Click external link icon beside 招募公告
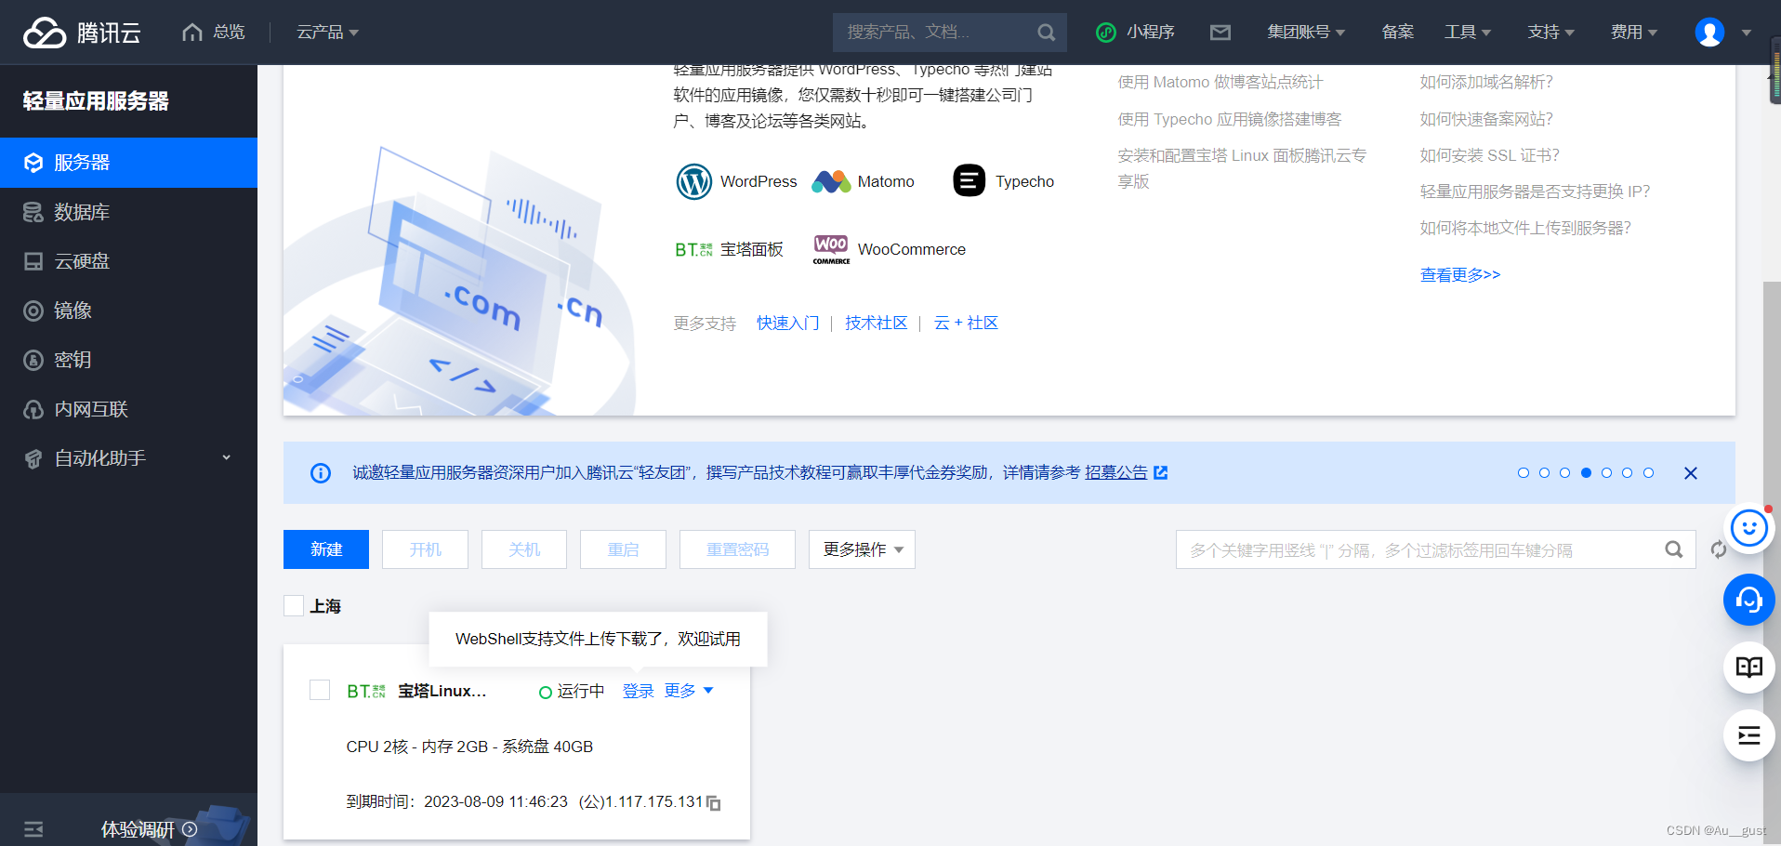 (1160, 472)
